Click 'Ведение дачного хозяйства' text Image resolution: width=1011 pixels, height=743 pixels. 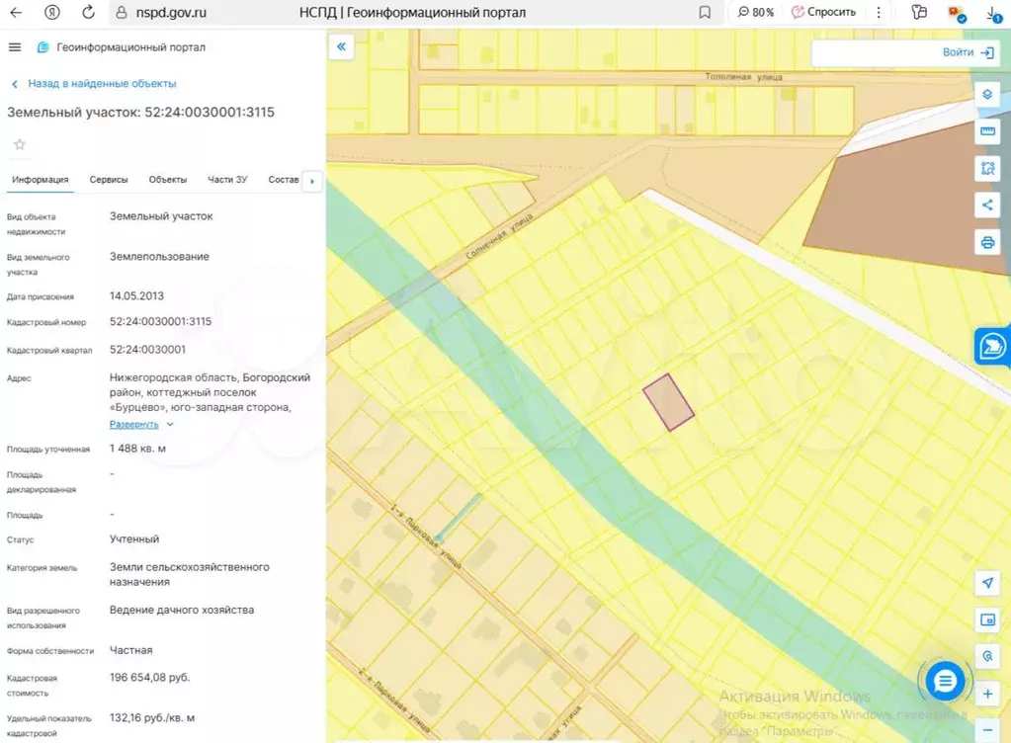click(x=182, y=611)
